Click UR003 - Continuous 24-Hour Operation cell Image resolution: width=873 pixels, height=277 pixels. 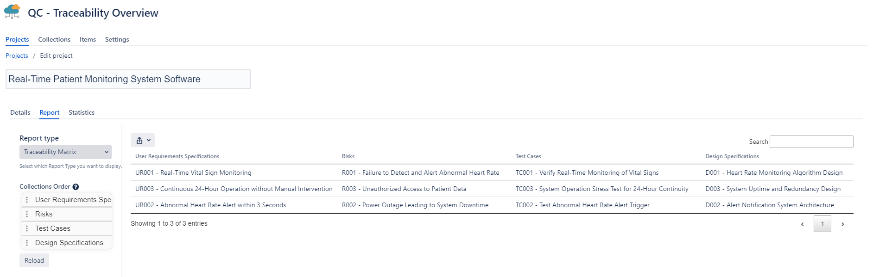click(x=234, y=189)
